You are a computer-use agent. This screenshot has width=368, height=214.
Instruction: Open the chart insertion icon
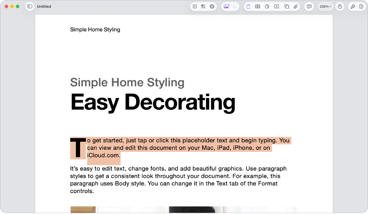pos(267,7)
